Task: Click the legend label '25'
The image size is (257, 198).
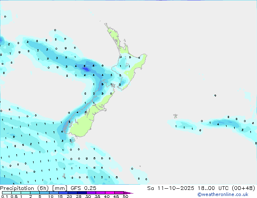Action: (79, 196)
